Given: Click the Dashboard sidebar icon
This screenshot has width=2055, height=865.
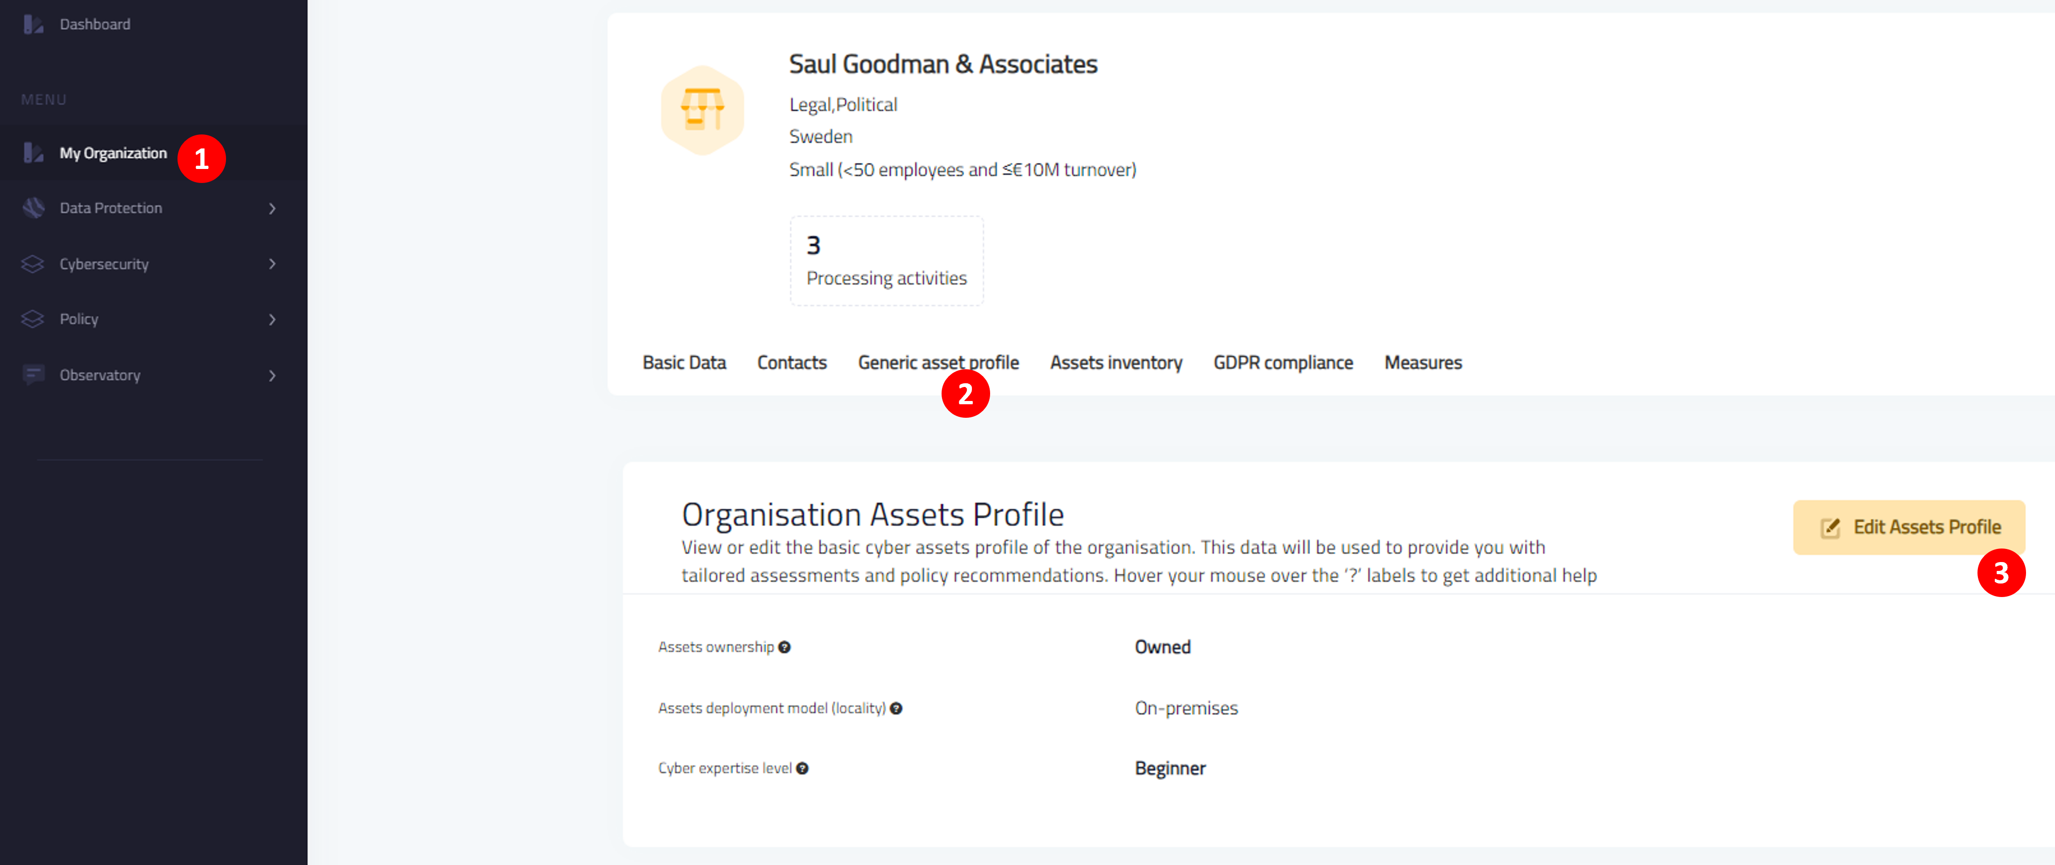Looking at the screenshot, I should tap(33, 25).
